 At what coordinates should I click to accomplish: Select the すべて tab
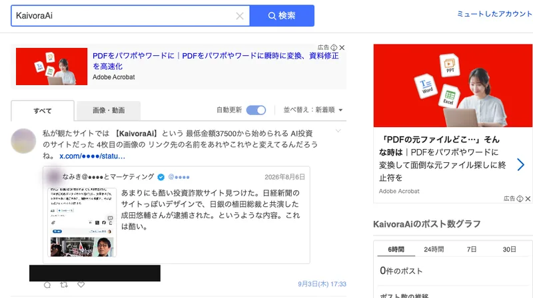(43, 110)
